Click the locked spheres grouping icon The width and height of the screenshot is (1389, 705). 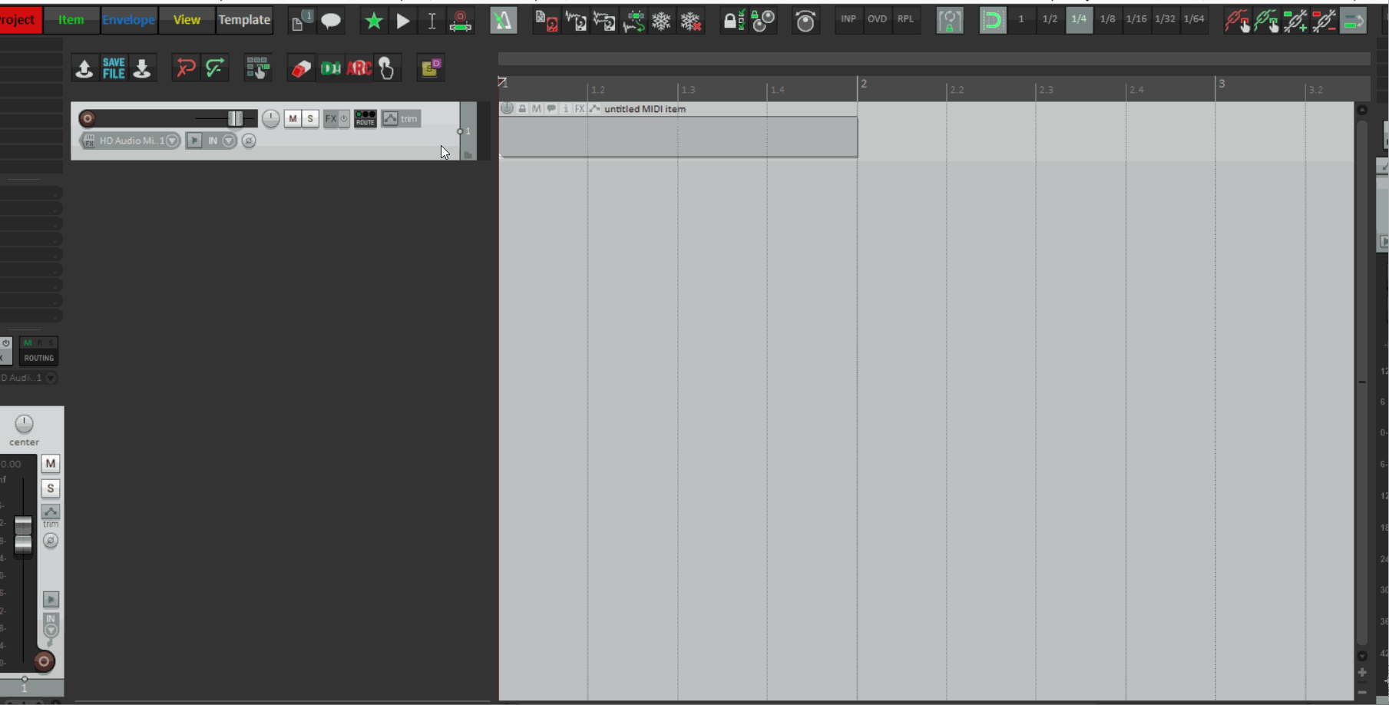point(763,21)
